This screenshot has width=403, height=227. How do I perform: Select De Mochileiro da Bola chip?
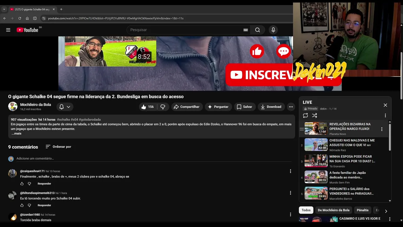pos(333,210)
